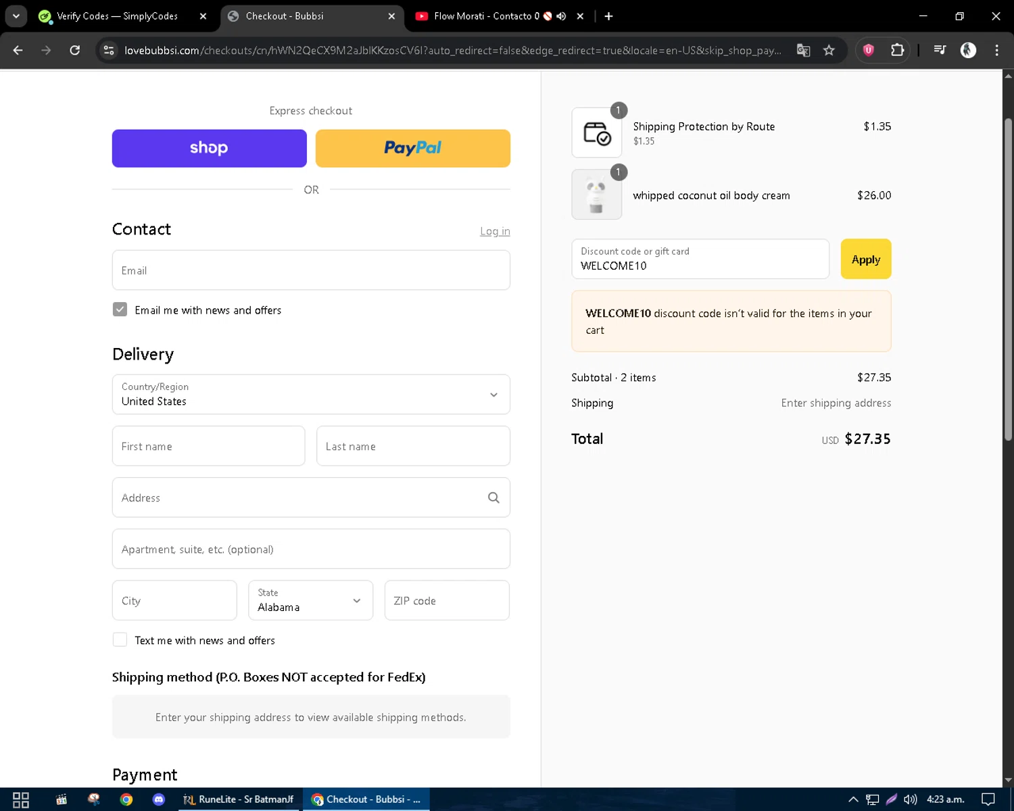Apply the WELCOME10 discount code
Image resolution: width=1014 pixels, height=811 pixels.
(866, 259)
